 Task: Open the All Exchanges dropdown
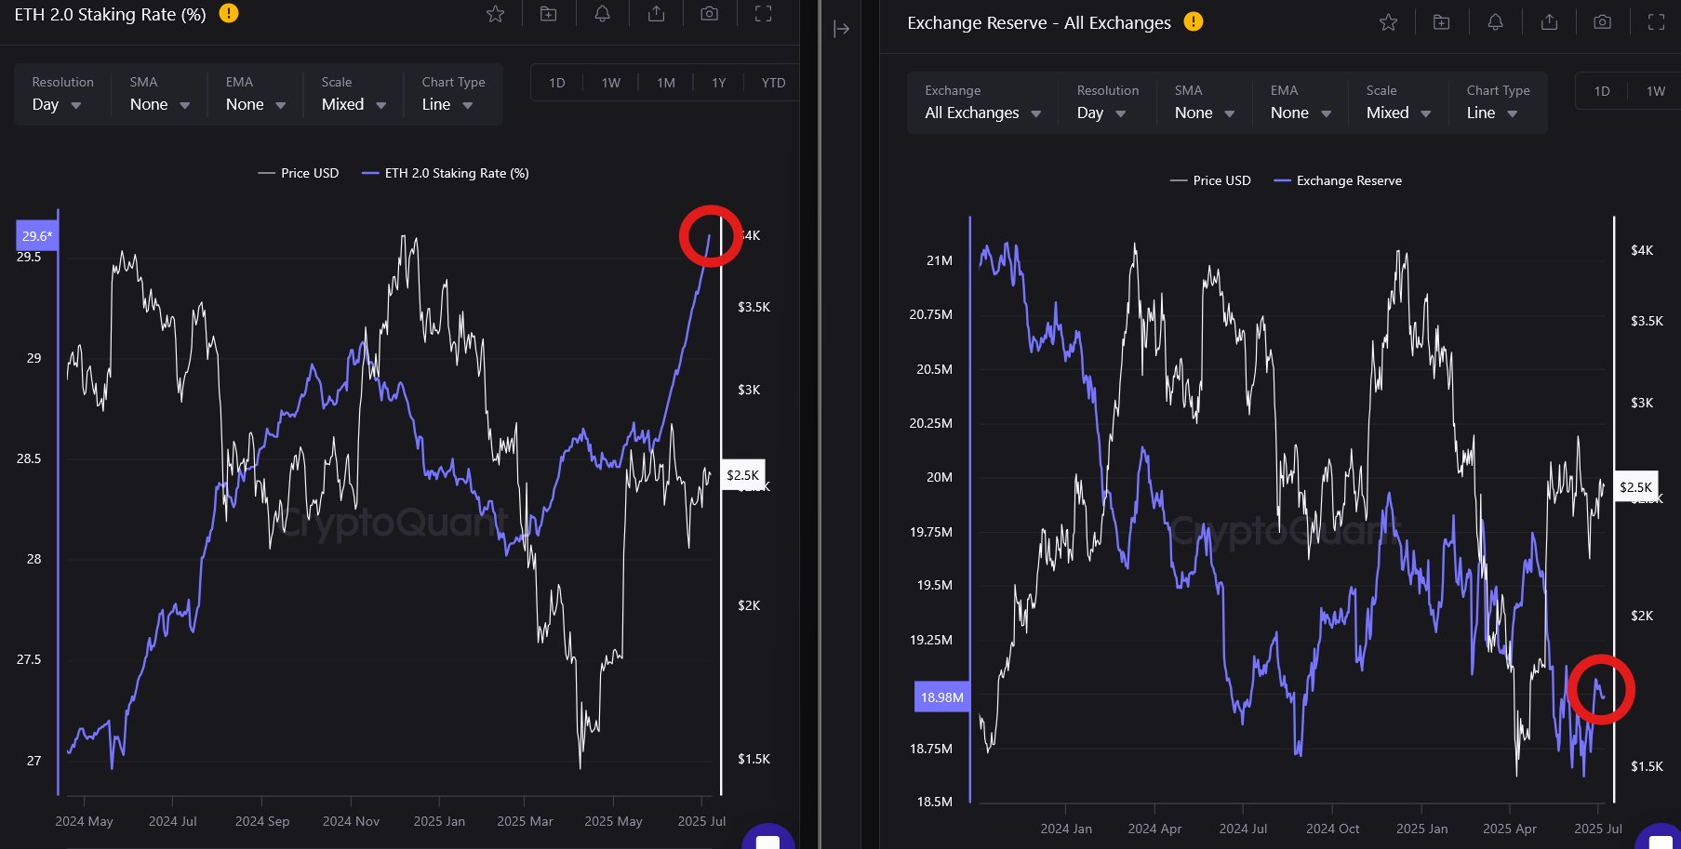(981, 113)
